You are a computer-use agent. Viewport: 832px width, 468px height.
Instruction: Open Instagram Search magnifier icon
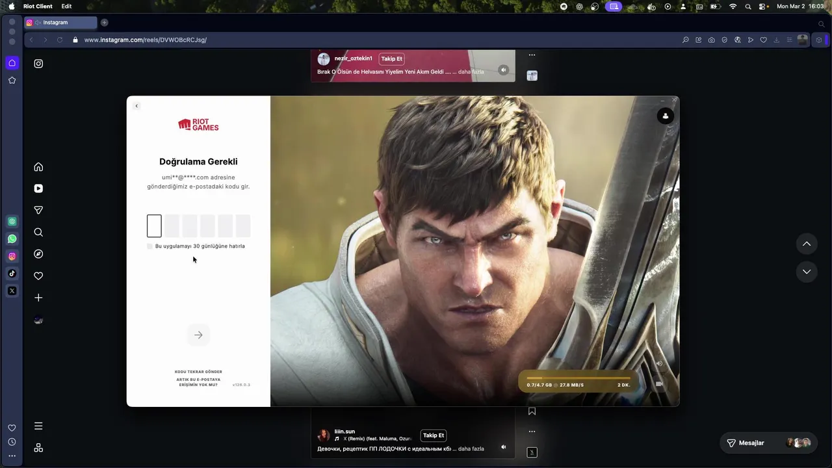click(38, 232)
